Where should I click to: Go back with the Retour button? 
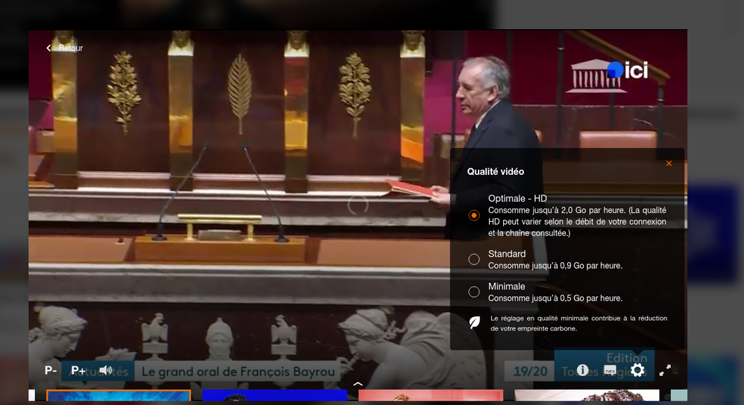(65, 48)
